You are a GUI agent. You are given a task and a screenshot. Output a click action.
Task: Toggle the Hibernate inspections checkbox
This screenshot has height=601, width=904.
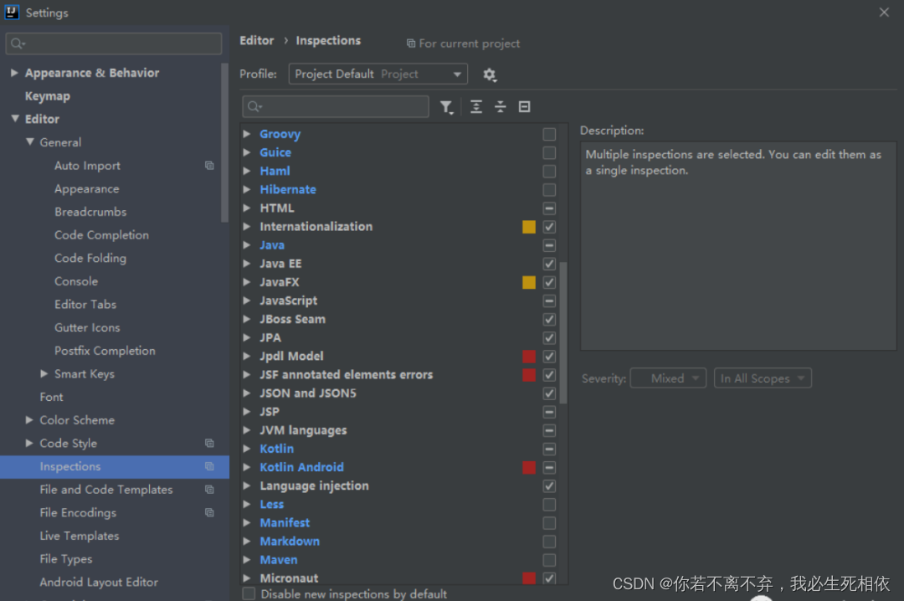549,189
